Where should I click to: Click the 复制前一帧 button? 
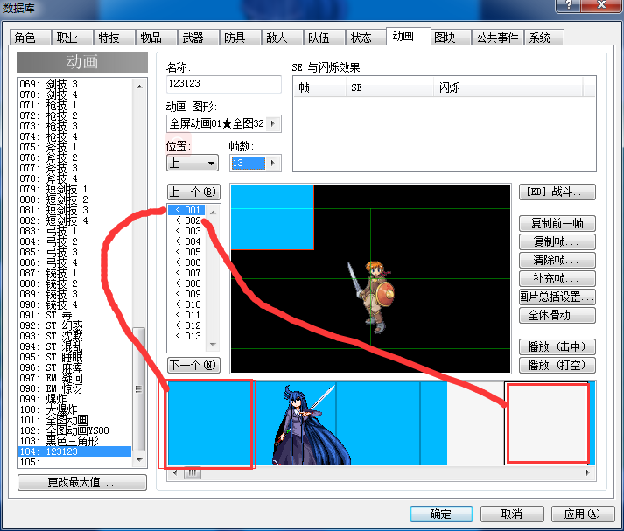(557, 223)
